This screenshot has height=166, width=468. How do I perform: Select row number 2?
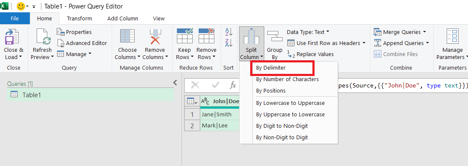coord(192,126)
